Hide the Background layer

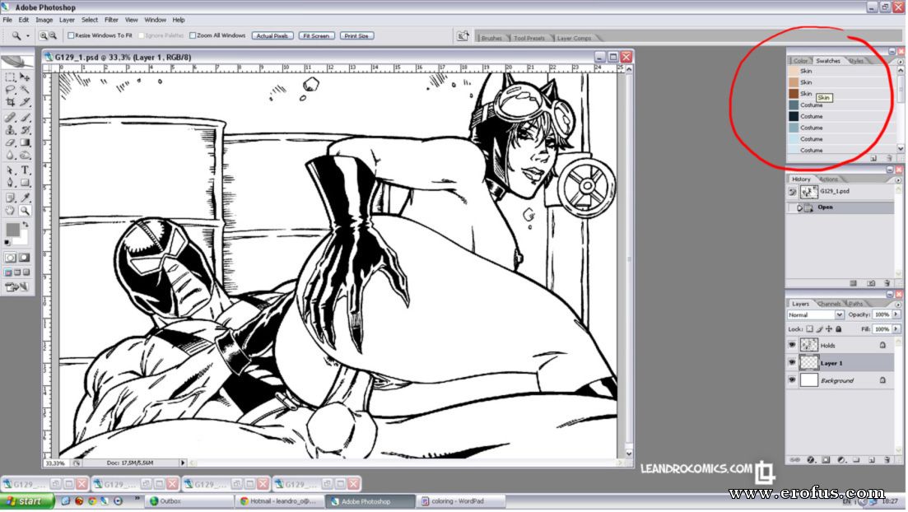click(792, 380)
